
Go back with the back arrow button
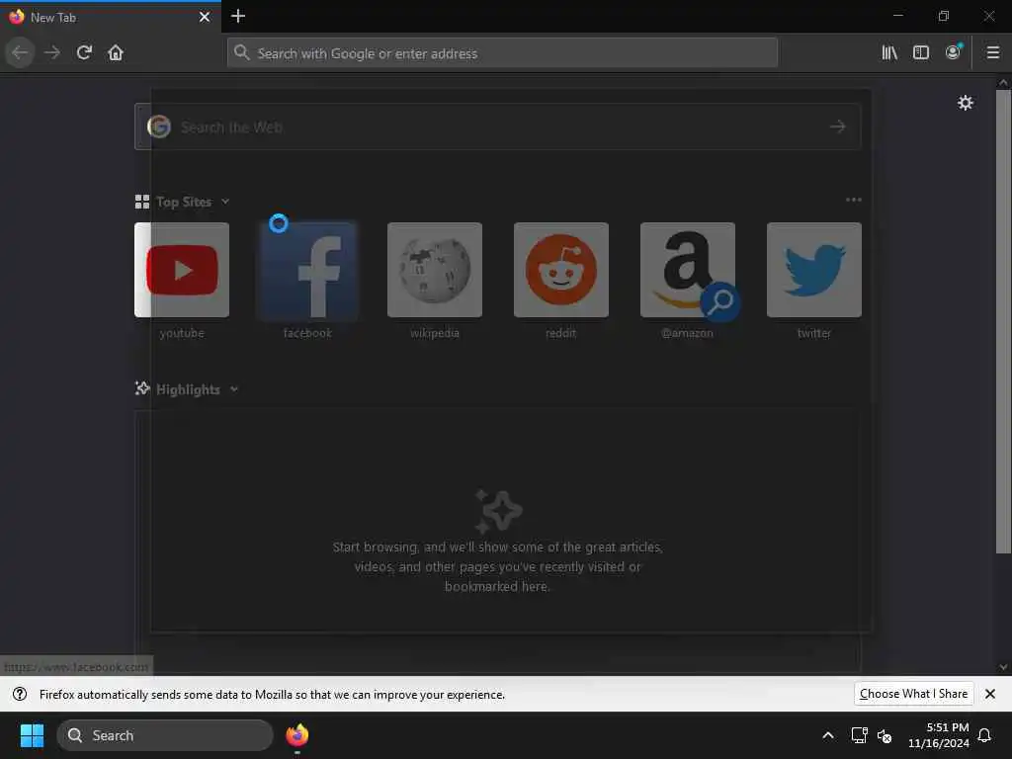click(x=20, y=52)
